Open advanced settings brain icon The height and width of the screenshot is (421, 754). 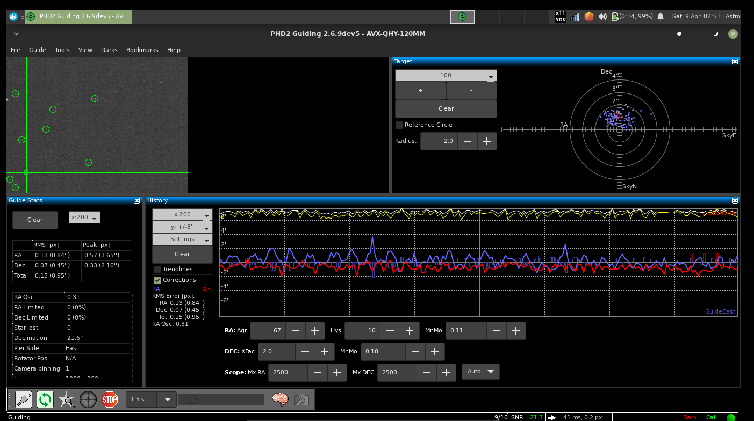(280, 400)
